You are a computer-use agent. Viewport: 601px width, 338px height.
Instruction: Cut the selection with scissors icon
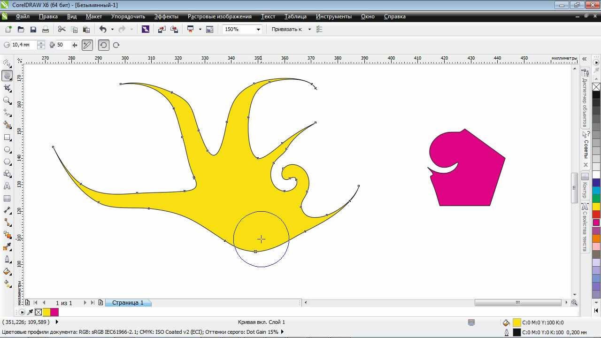62,29
